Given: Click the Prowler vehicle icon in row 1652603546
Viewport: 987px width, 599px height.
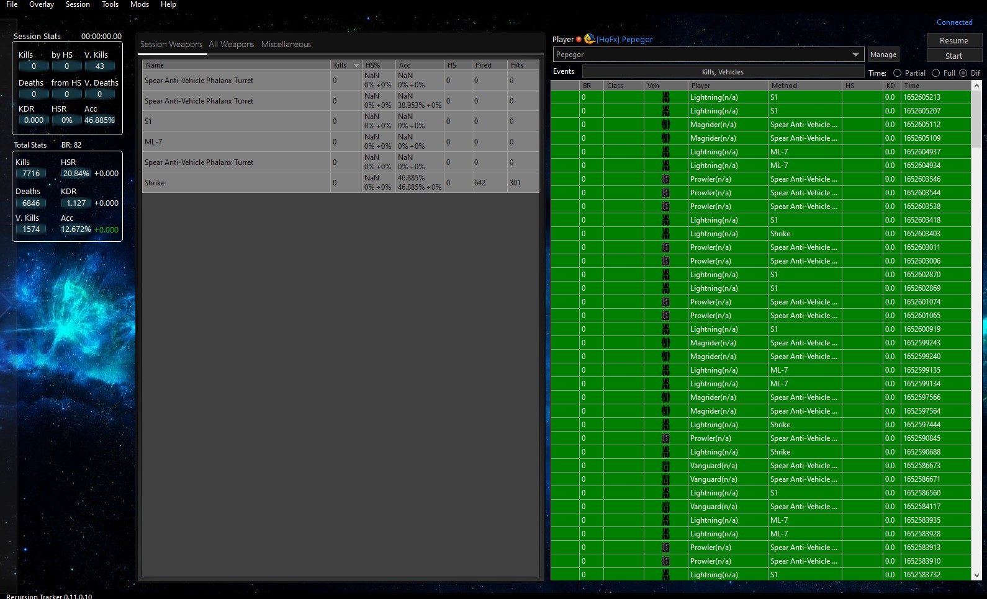Looking at the screenshot, I should [x=665, y=179].
